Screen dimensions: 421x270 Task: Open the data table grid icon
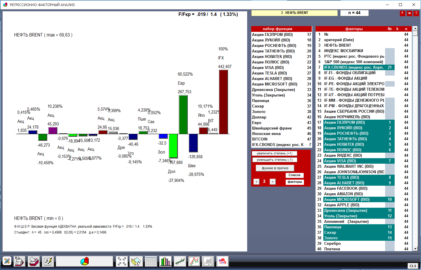pos(151,261)
